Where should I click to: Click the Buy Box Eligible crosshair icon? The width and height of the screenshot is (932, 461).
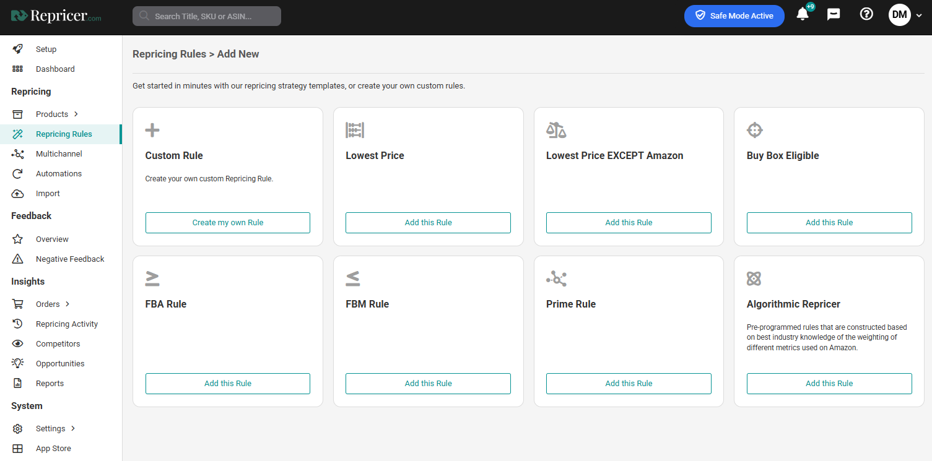[x=754, y=130]
